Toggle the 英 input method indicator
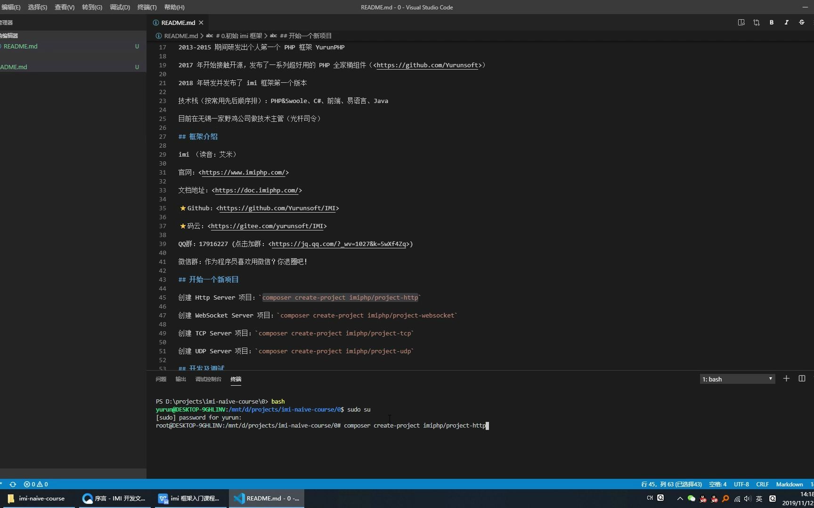The image size is (814, 508). 759,499
